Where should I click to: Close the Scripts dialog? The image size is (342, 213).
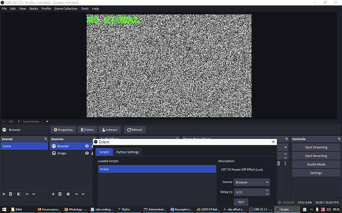pos(273,142)
